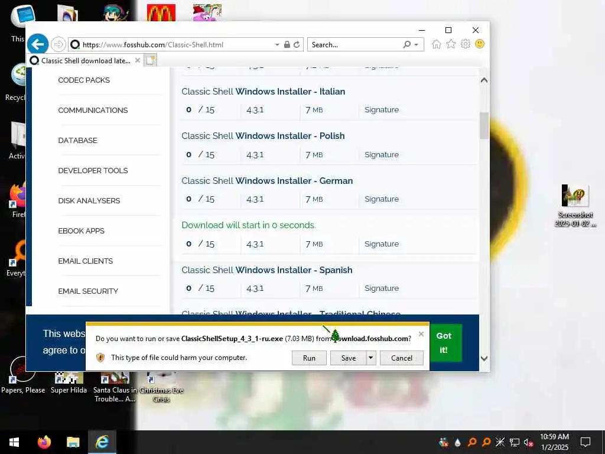Image resolution: width=605 pixels, height=454 pixels.
Task: Click the water drop tray icon
Action: 458,442
